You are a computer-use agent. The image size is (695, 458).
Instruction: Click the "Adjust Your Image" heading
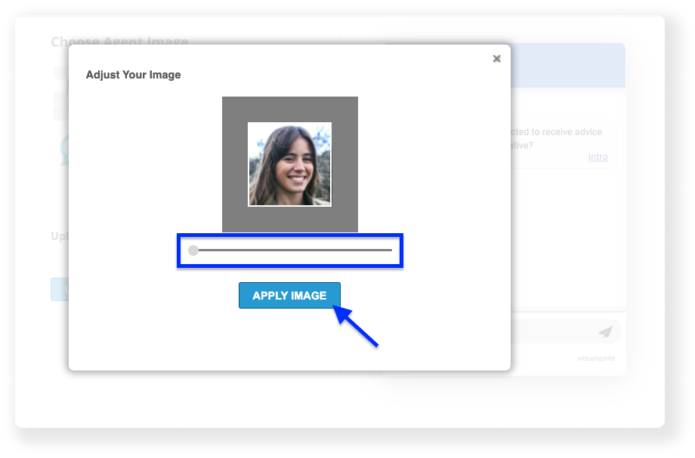click(134, 75)
